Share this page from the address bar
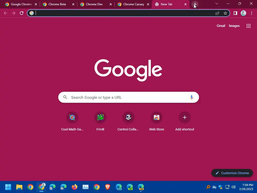Screen dimensions: 257x193 click(x=217, y=13)
